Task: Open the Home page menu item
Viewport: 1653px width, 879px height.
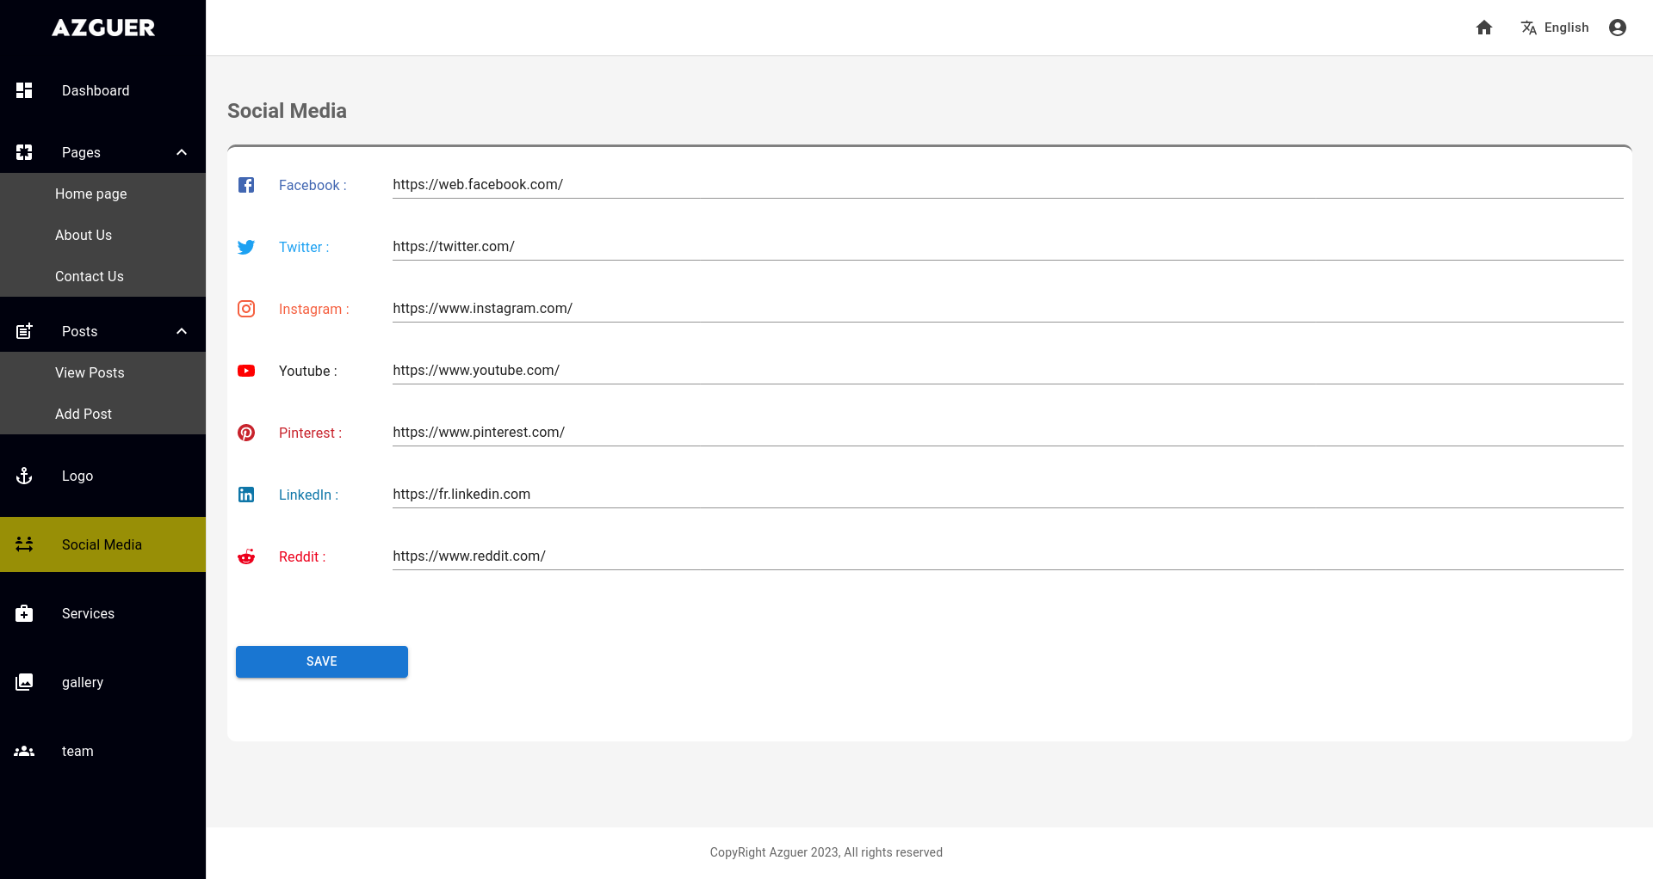Action: click(x=91, y=194)
